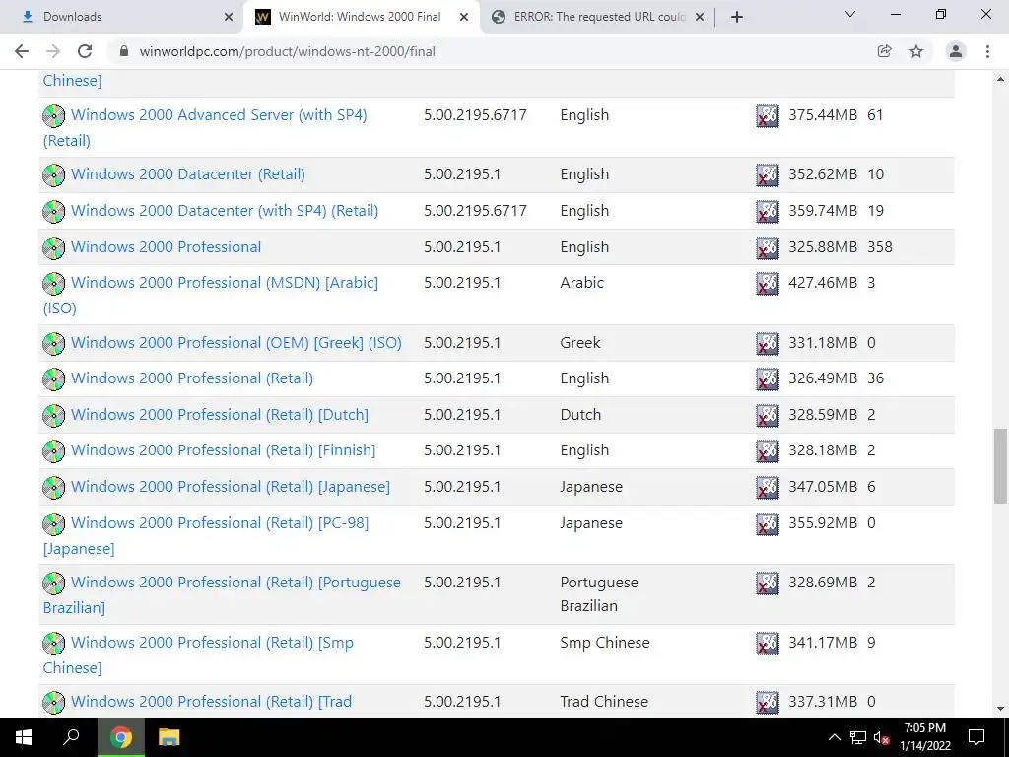Open the notification center icon
Screen dimensions: 1009x757
976,737
